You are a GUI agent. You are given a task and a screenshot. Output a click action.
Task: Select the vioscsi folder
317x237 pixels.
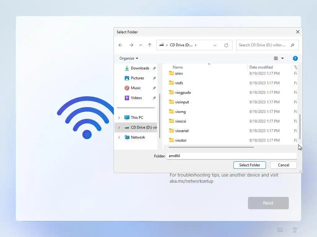click(x=180, y=121)
